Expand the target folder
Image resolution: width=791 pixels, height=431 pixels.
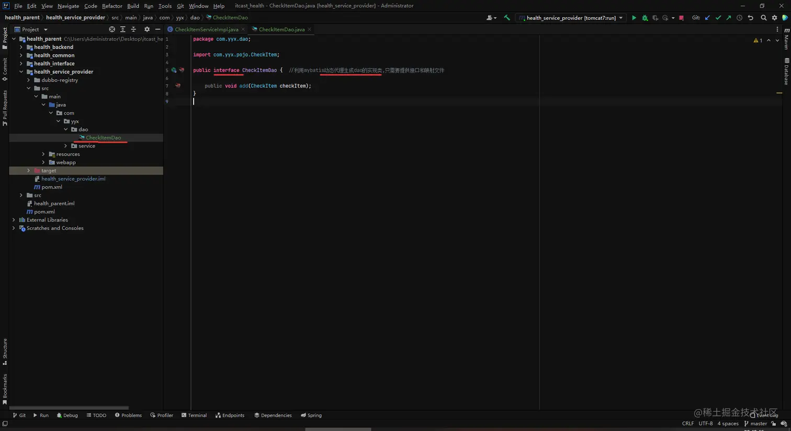click(x=29, y=170)
